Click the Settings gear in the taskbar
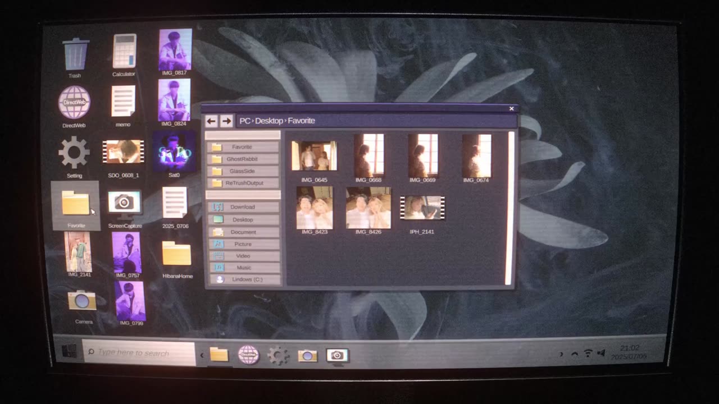The height and width of the screenshot is (404, 719). (x=278, y=355)
